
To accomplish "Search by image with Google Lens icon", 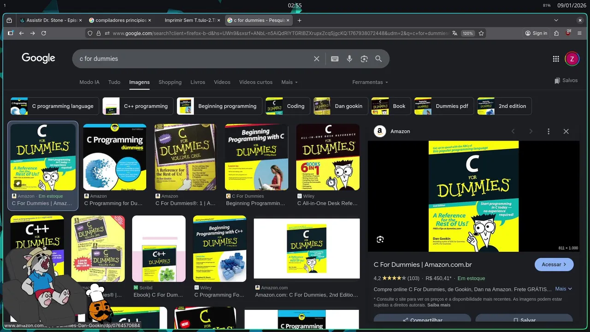I will 364,59.
